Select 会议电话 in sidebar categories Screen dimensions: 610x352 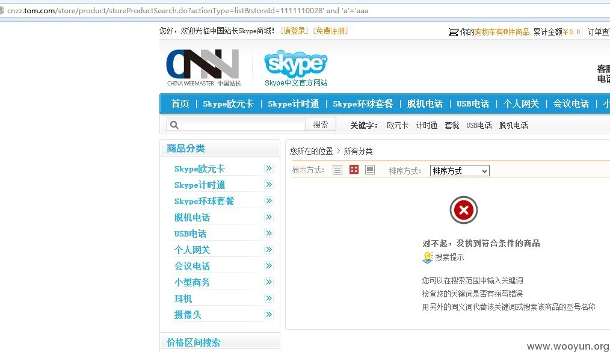click(x=192, y=266)
